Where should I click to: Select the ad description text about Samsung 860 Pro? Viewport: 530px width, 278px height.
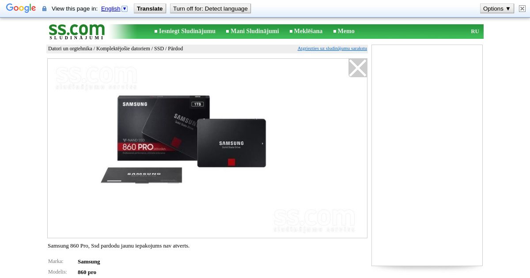point(118,246)
